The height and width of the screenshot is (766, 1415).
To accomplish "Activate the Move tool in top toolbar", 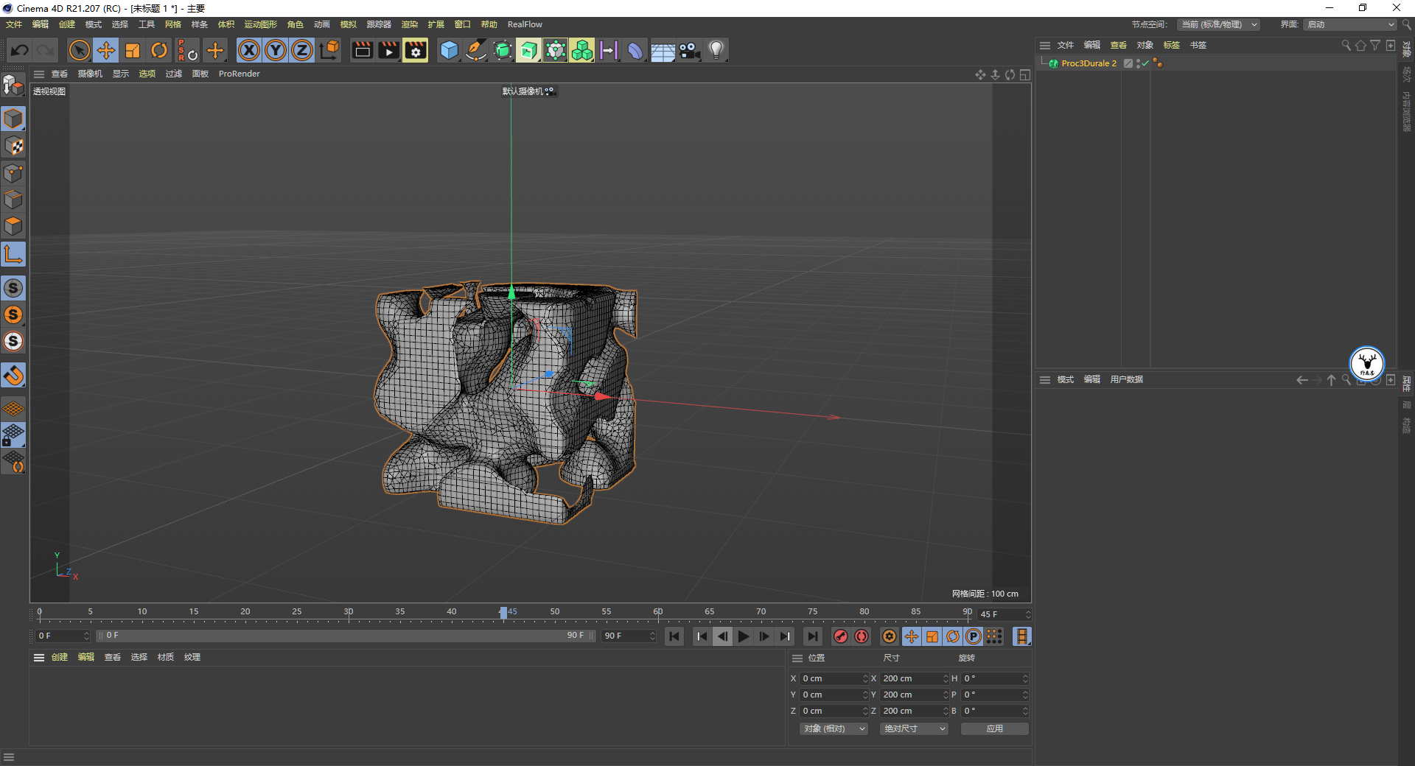I will [105, 50].
